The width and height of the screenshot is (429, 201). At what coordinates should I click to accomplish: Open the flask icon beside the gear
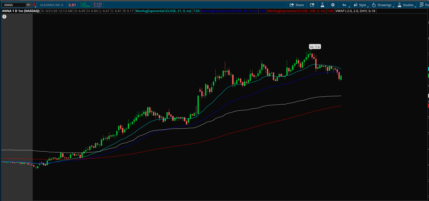323,5
